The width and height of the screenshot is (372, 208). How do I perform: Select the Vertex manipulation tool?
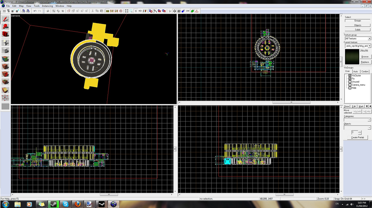coord(5,98)
